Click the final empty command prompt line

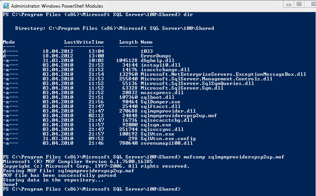pyautogui.click(x=92, y=189)
